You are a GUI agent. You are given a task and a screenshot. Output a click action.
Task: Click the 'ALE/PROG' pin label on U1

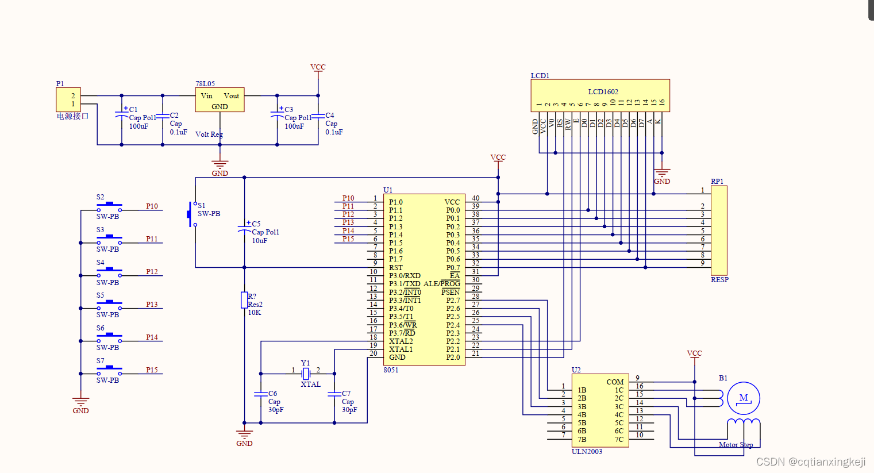click(442, 284)
